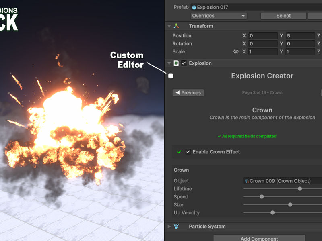The height and width of the screenshot is (241, 322).
Task: Click the Scale label
Action: [179, 51]
